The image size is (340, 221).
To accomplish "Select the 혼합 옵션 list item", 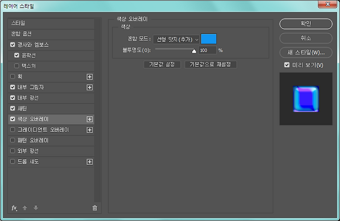I will click(x=51, y=34).
